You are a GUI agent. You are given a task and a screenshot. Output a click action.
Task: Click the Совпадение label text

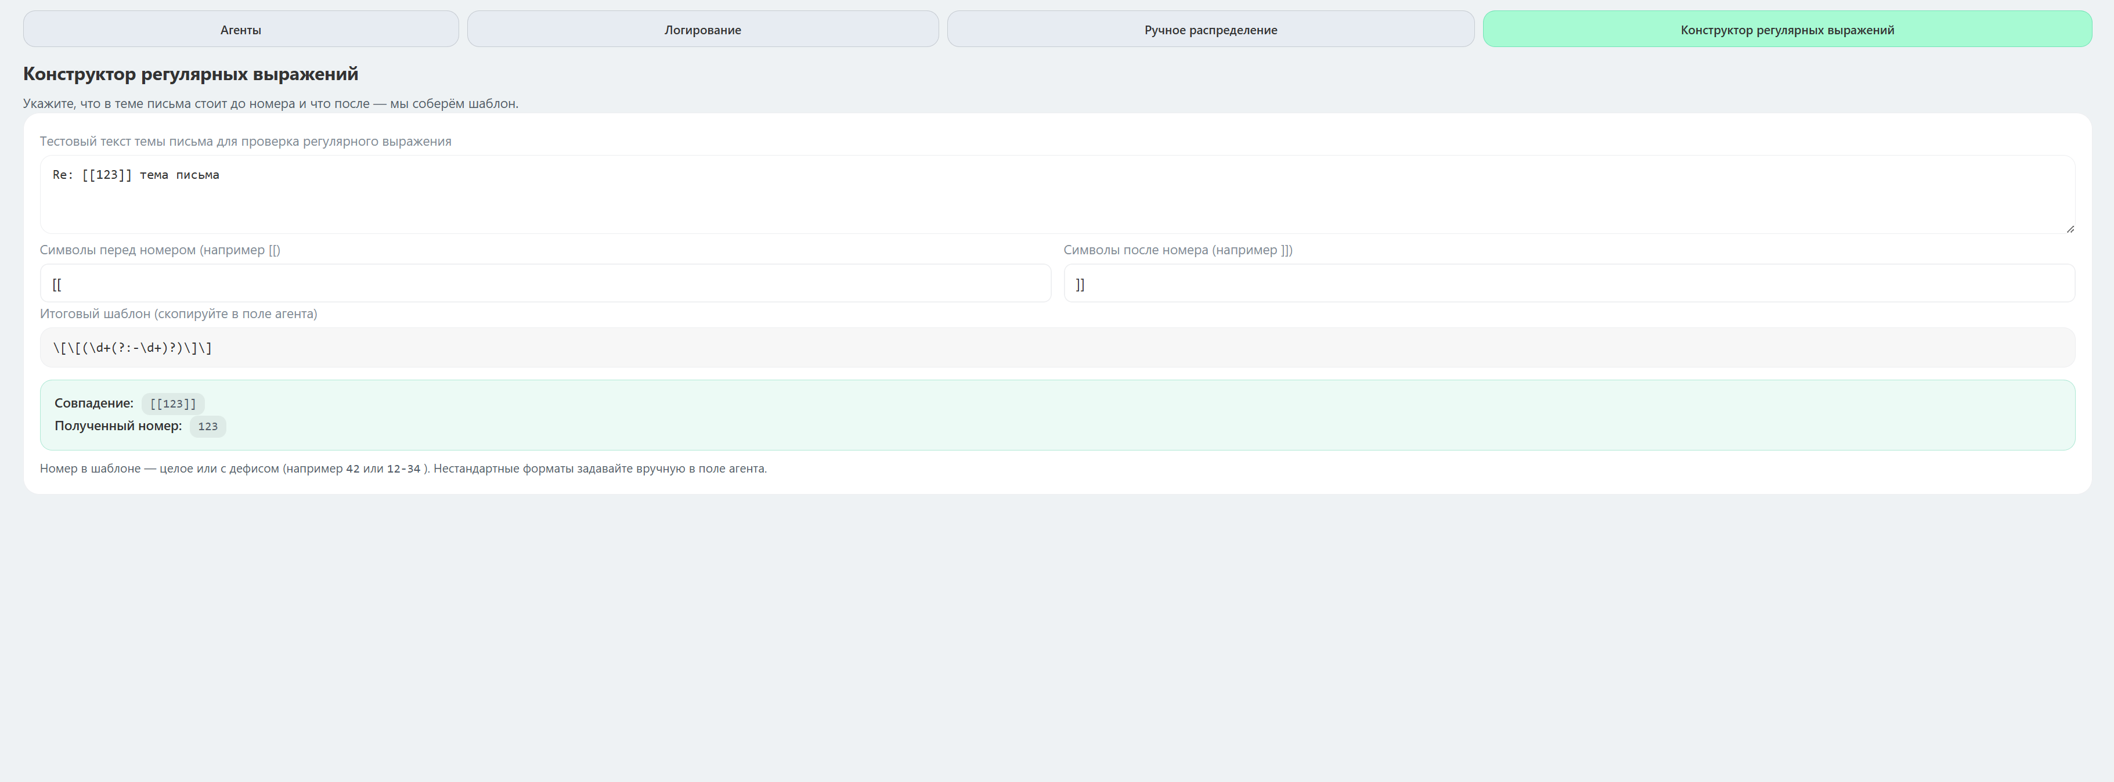tap(93, 403)
